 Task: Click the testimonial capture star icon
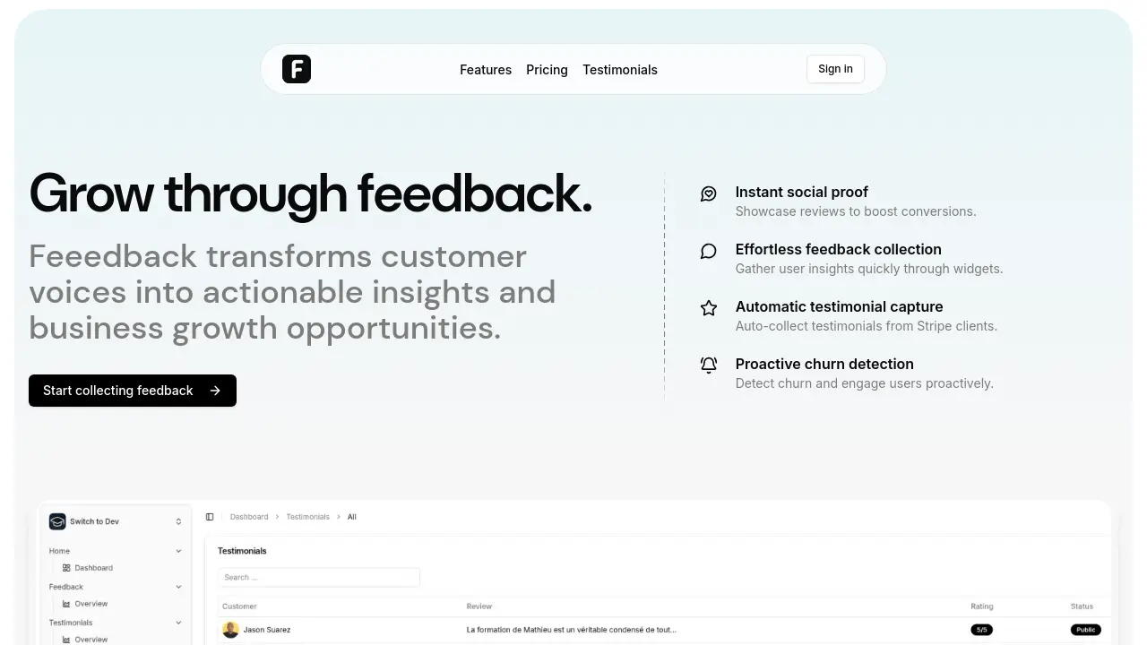point(709,308)
